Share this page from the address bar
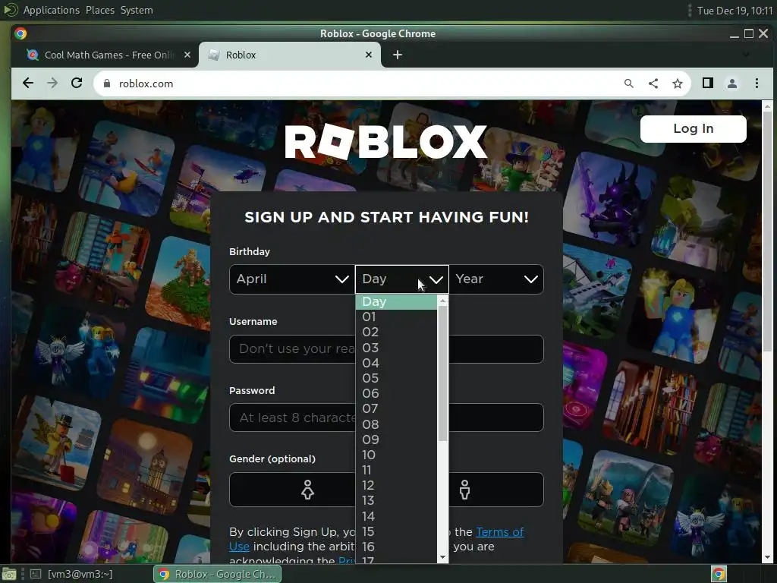The height and width of the screenshot is (583, 777). (653, 84)
